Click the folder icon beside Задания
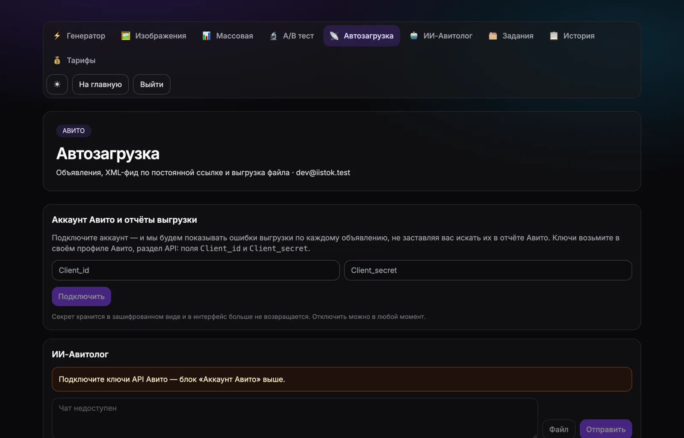The height and width of the screenshot is (438, 684). pos(493,36)
